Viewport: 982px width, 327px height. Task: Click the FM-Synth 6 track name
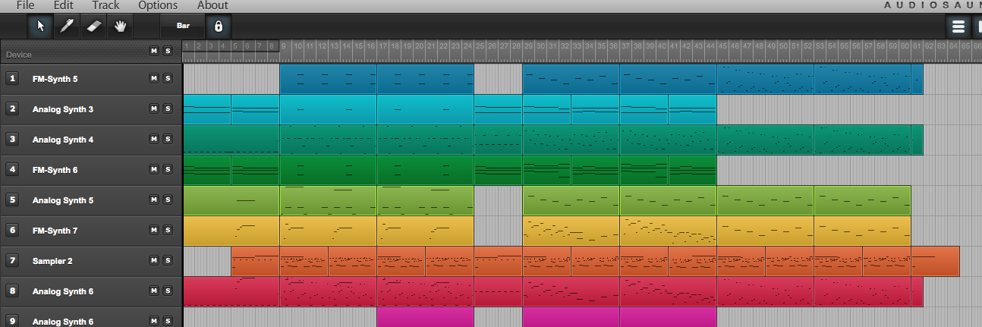tap(55, 170)
